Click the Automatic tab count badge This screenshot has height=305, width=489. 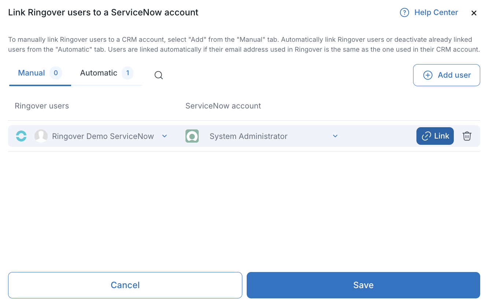128,73
